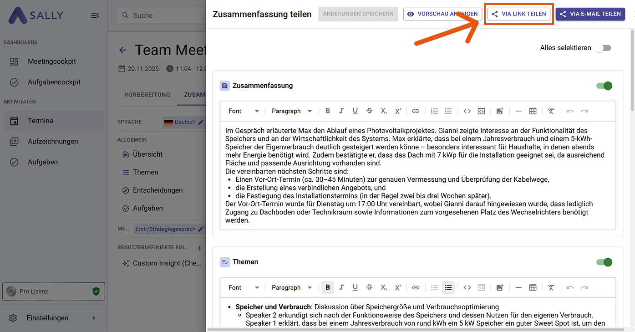Insert image in Zusammenfassung editor
The image size is (635, 332).
coord(500,111)
